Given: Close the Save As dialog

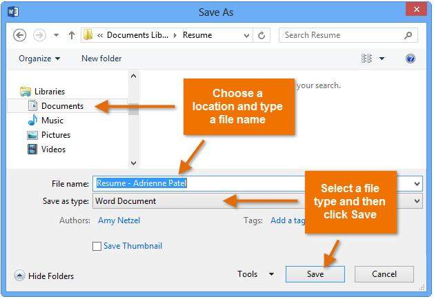Looking at the screenshot, I should pos(416,10).
